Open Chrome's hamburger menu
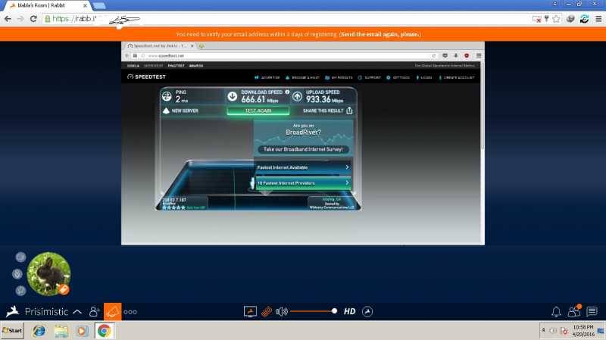Screen dimensions: 606x340 coord(598,18)
